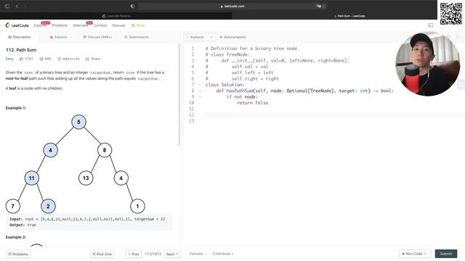Open Problems in the top navbar
Screen dimensions: 465x261
click(x=60, y=25)
